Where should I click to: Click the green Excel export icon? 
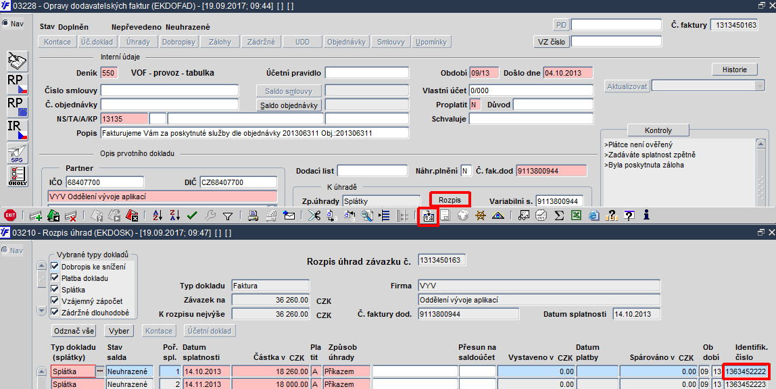pos(576,215)
